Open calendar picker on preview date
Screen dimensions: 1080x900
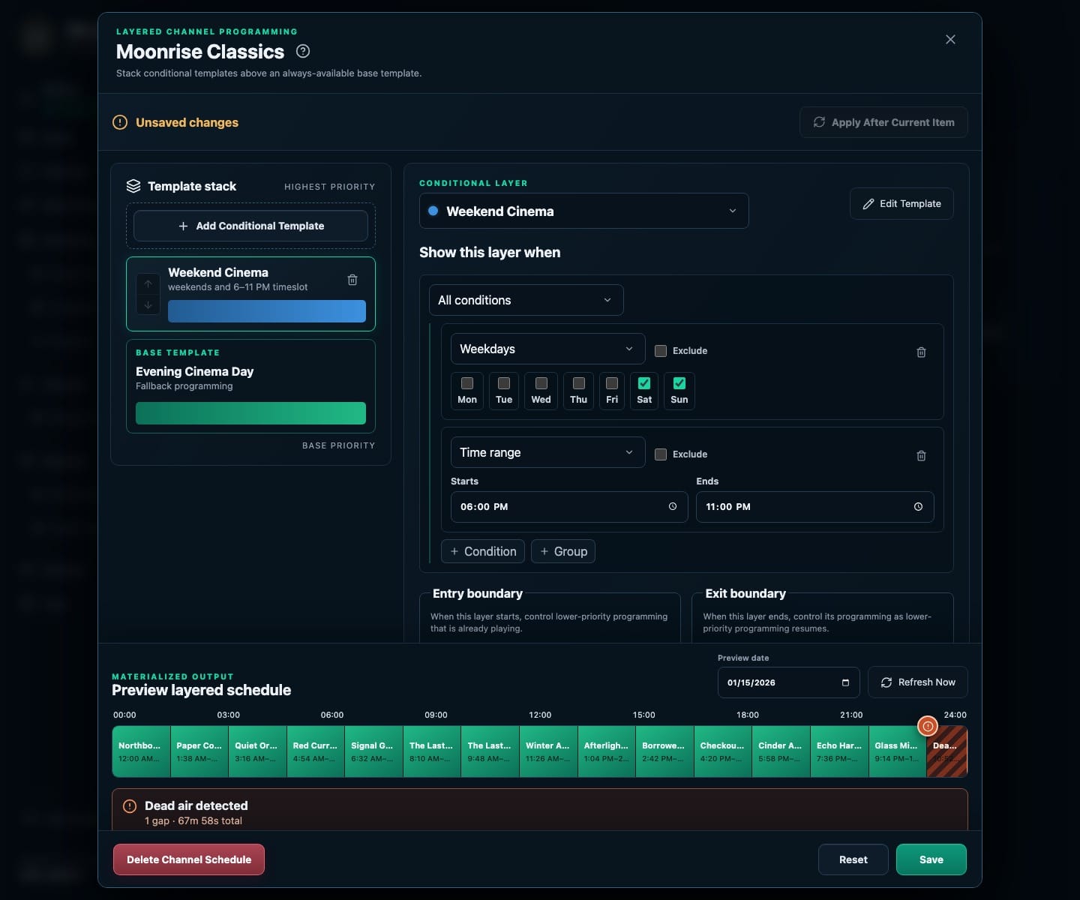click(x=845, y=682)
